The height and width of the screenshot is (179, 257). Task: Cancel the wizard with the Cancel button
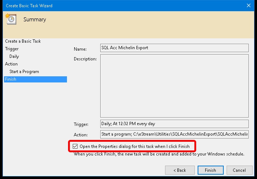[239, 170]
